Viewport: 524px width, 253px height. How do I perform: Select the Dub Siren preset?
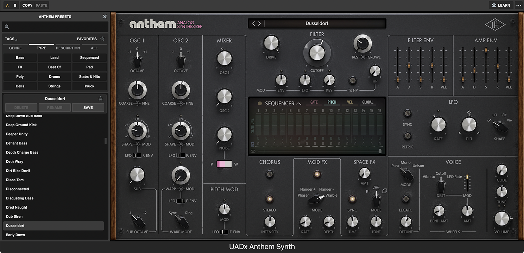pos(53,216)
